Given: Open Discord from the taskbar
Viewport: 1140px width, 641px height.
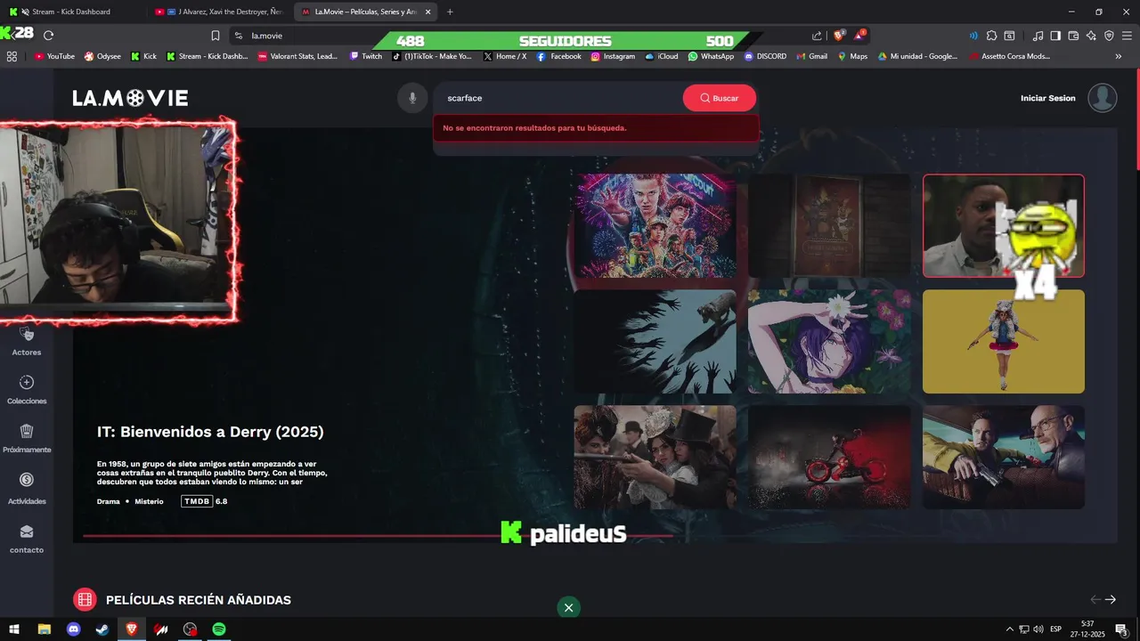Looking at the screenshot, I should tap(74, 629).
